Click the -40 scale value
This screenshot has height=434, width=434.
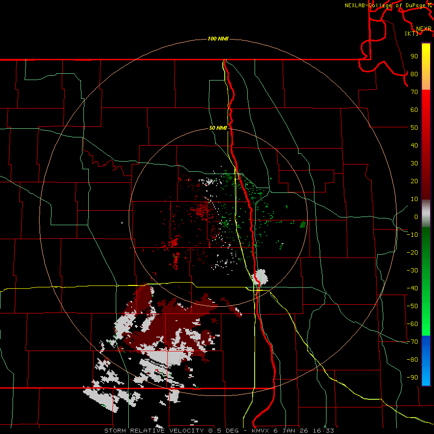coord(412,288)
